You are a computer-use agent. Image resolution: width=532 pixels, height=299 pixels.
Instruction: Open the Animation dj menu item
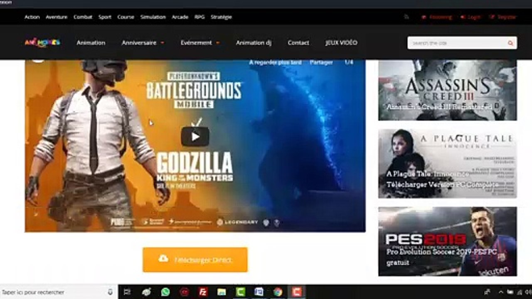point(254,42)
